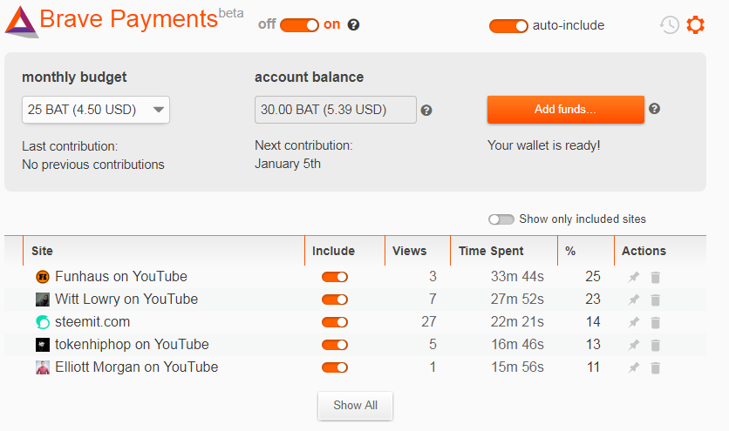Viewport: 729px width, 431px height.
Task: Click 'January 5th' next contribution date
Action: (x=287, y=164)
